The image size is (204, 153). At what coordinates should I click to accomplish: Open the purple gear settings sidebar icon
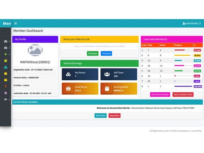tap(6, 93)
